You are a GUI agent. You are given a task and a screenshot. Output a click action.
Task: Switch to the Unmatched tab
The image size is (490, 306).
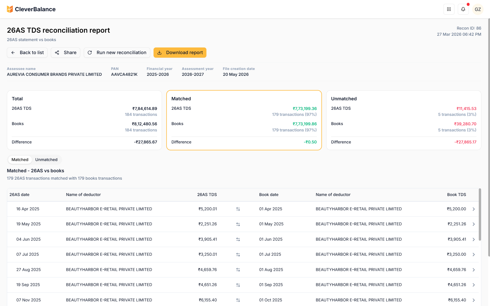[46, 160]
